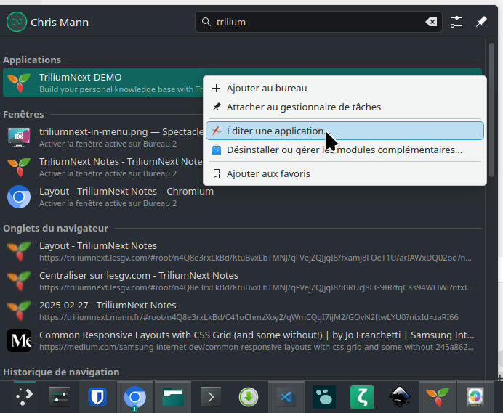Image resolution: width=503 pixels, height=413 pixels.
Task: Open the sliders settings icon in taskbar
Action: pos(60,397)
